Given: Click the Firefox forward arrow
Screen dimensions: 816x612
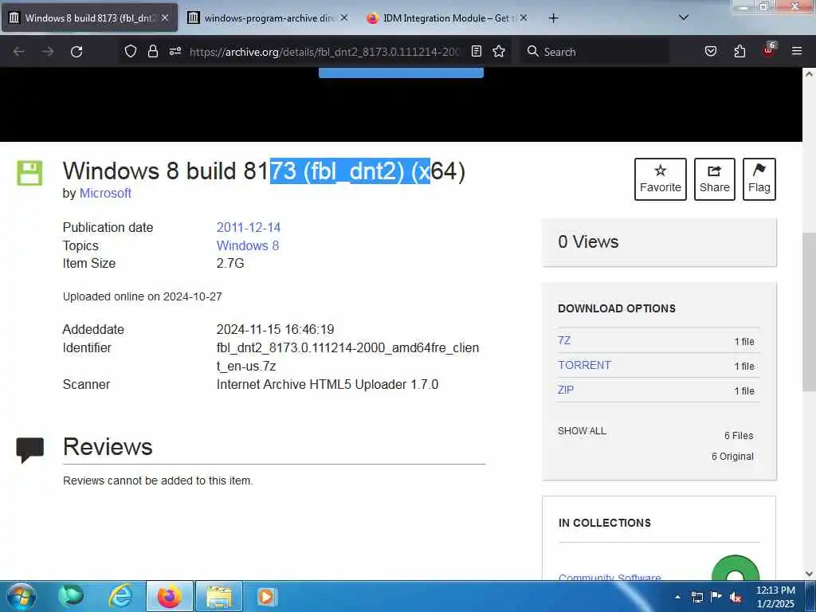Looking at the screenshot, I should coord(48,52).
